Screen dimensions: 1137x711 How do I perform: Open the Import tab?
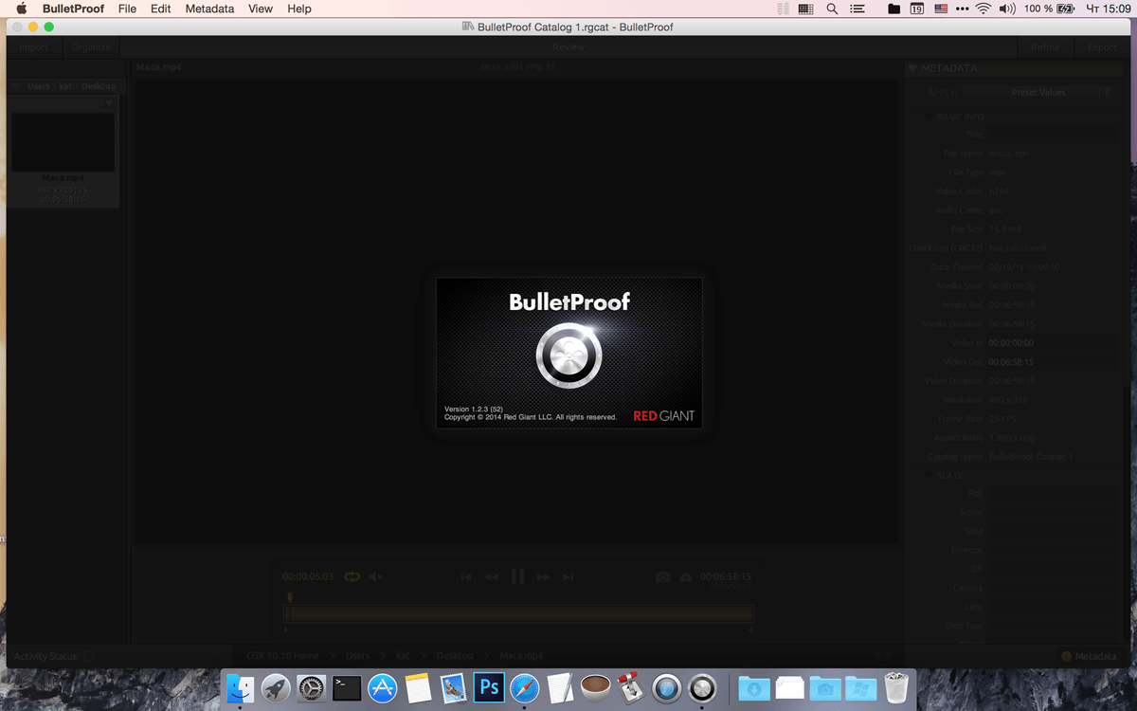[33, 47]
